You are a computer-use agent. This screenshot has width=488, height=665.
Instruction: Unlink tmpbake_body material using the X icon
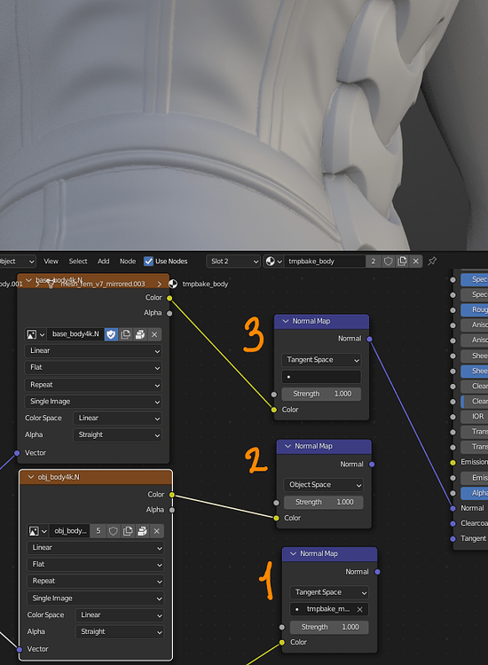coord(416,262)
